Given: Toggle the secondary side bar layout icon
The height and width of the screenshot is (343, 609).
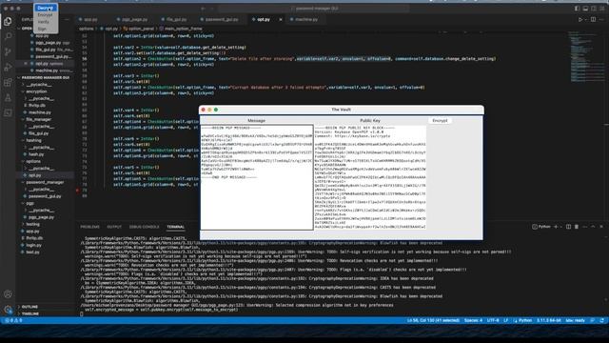Looking at the screenshot, I should (x=594, y=9).
